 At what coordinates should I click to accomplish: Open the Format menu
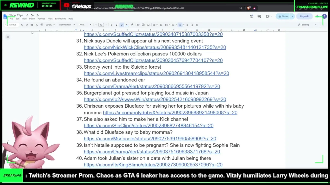point(41,19)
